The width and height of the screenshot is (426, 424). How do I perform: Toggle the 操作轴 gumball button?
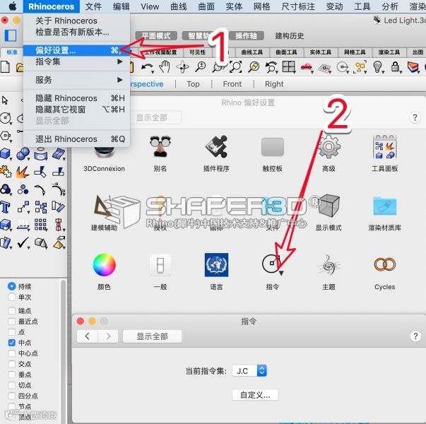(x=246, y=35)
